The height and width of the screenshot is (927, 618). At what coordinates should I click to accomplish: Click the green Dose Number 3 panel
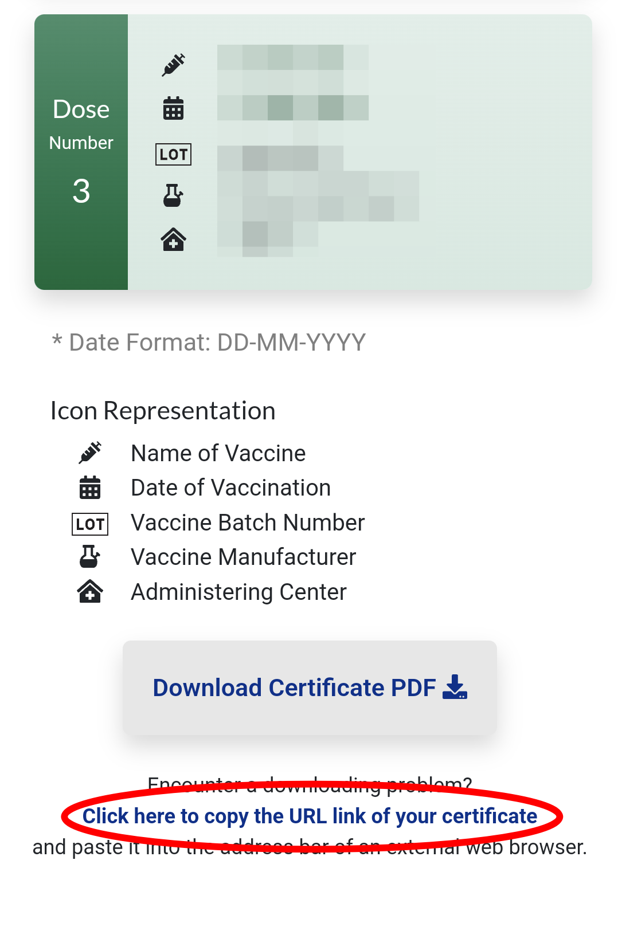click(81, 152)
